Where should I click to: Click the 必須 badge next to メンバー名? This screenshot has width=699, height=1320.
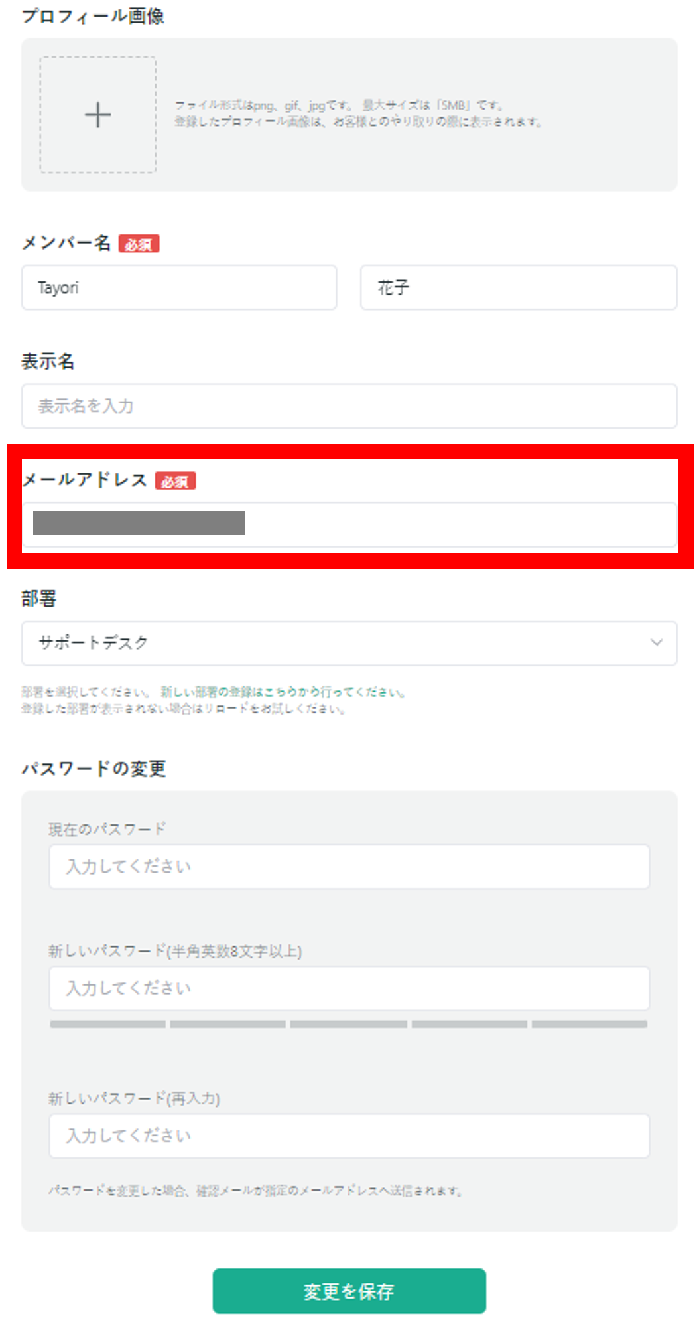pyautogui.click(x=139, y=244)
